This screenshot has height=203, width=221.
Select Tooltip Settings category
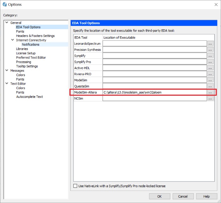(x=27, y=66)
